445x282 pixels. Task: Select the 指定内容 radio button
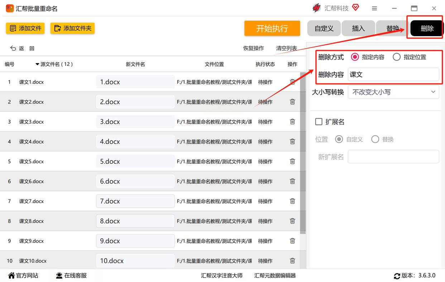click(x=355, y=57)
